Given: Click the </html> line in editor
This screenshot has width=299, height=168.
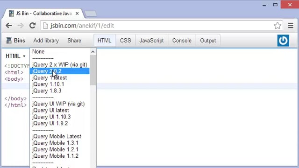Looking at the screenshot, I should [x=15, y=105].
